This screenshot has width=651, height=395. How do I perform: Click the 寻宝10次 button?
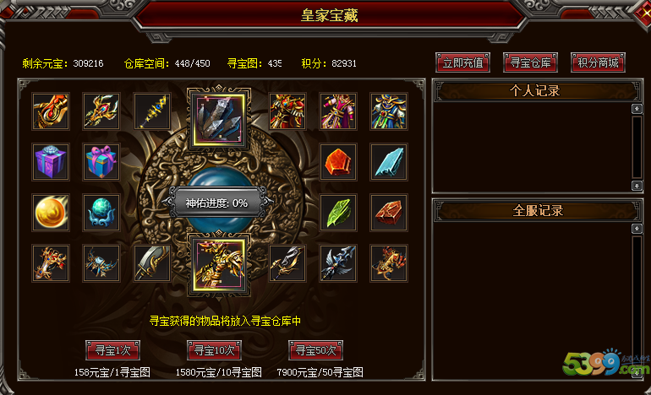coord(214,350)
